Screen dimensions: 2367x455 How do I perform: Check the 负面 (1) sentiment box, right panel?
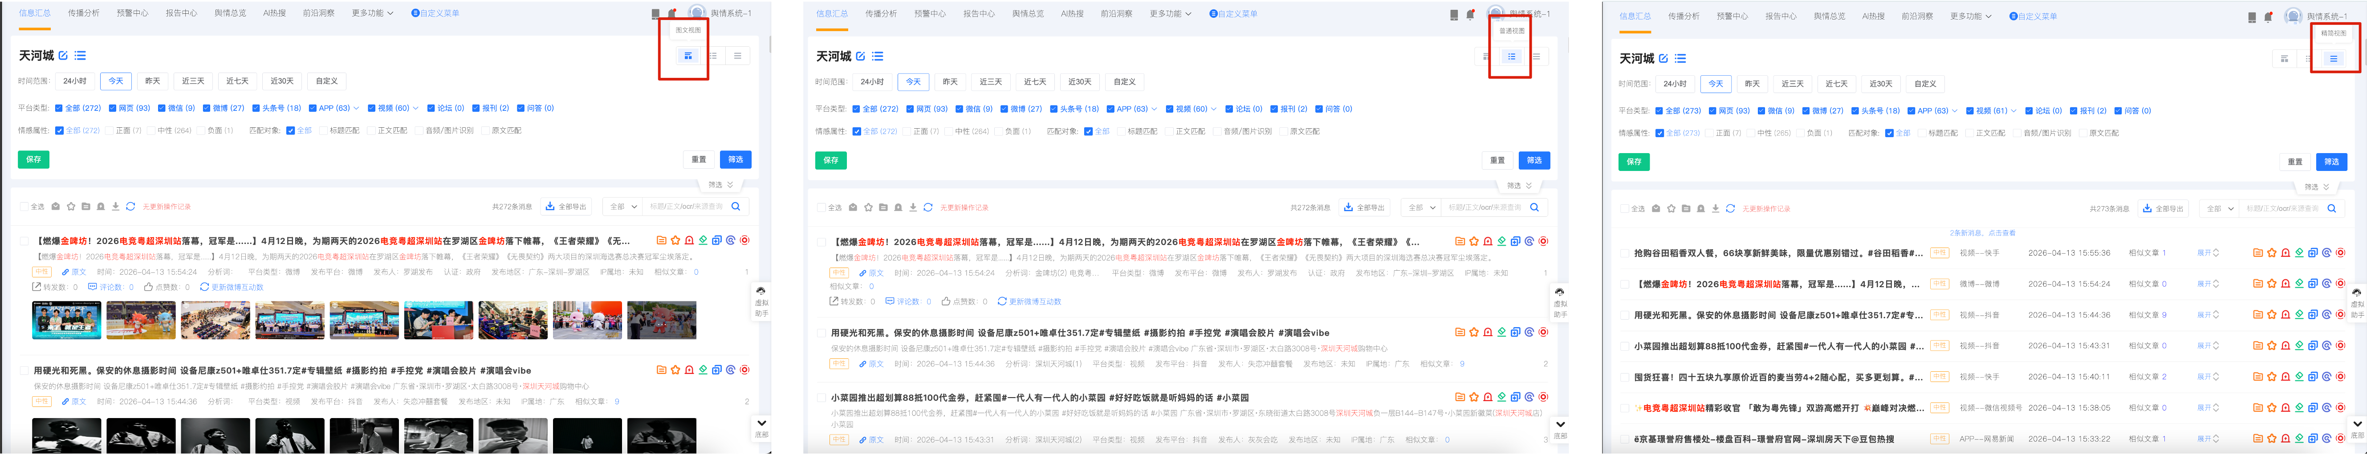[1800, 133]
